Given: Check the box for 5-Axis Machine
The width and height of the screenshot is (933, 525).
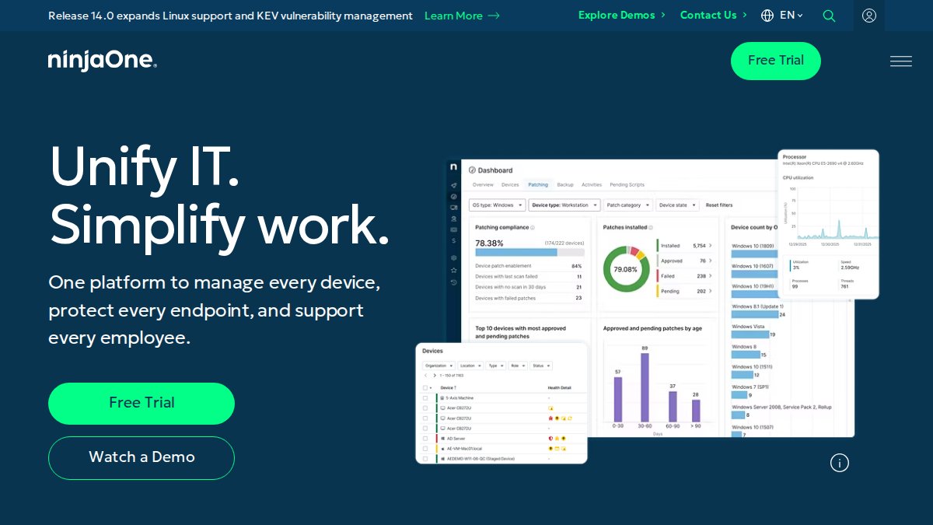Looking at the screenshot, I should tap(425, 398).
